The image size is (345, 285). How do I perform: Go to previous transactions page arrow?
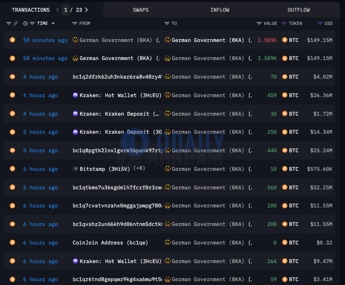pos(58,10)
